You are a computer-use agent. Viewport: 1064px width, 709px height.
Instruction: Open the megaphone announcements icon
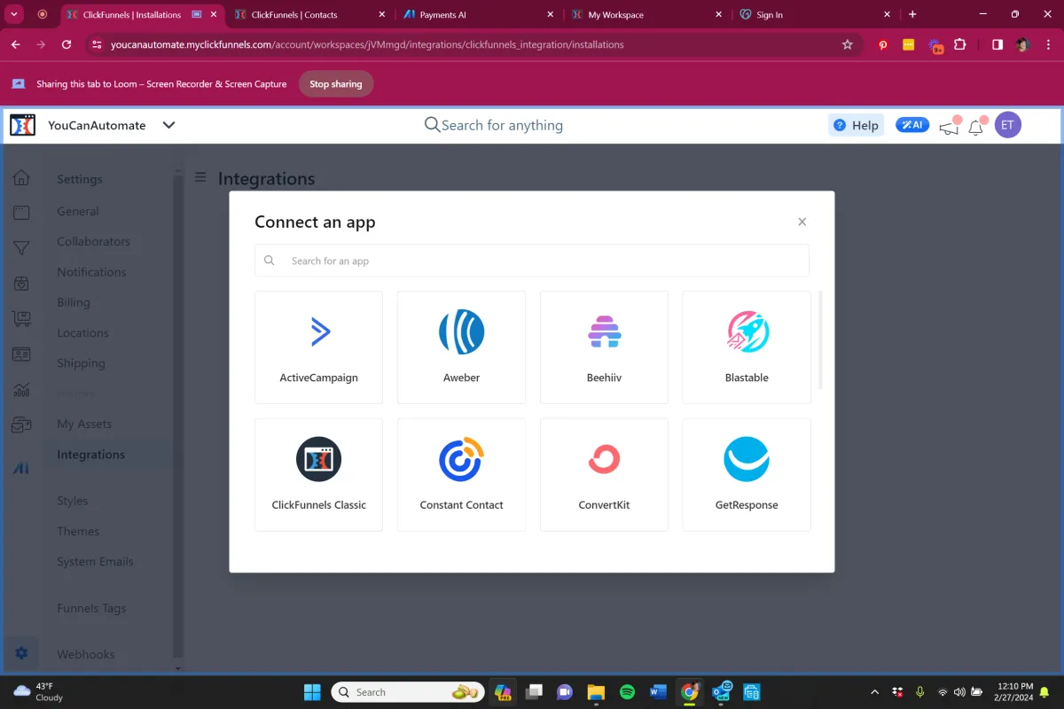[x=949, y=128]
